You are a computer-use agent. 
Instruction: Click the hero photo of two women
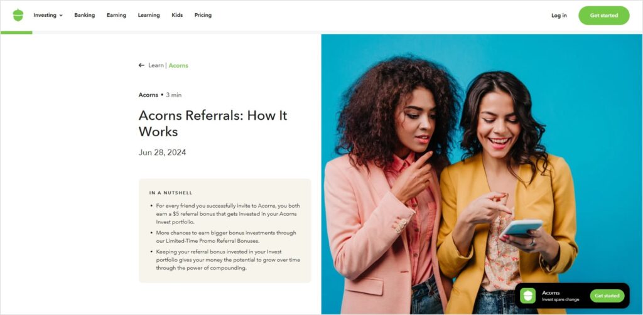482,174
